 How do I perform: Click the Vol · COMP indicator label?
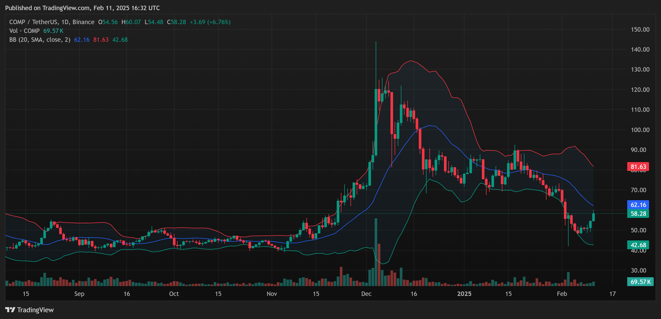pos(24,31)
